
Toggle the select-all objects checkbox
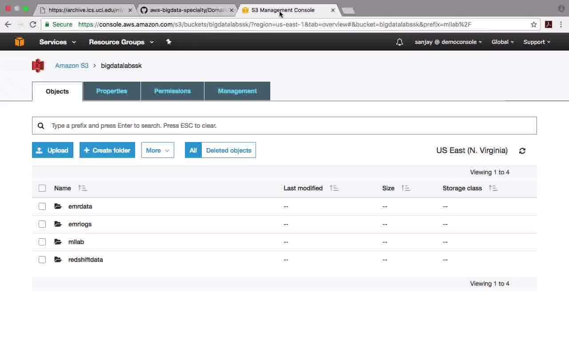pyautogui.click(x=42, y=188)
